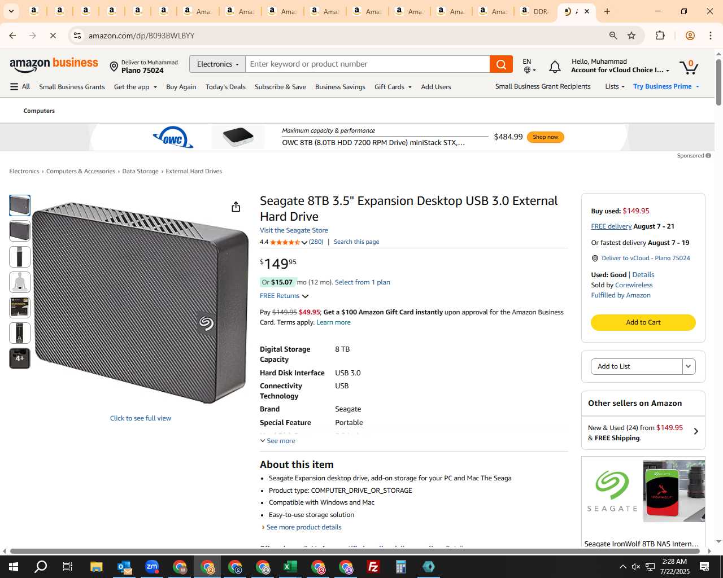Open the Add to List dropdown arrow
Image resolution: width=723 pixels, height=578 pixels.
click(x=689, y=366)
